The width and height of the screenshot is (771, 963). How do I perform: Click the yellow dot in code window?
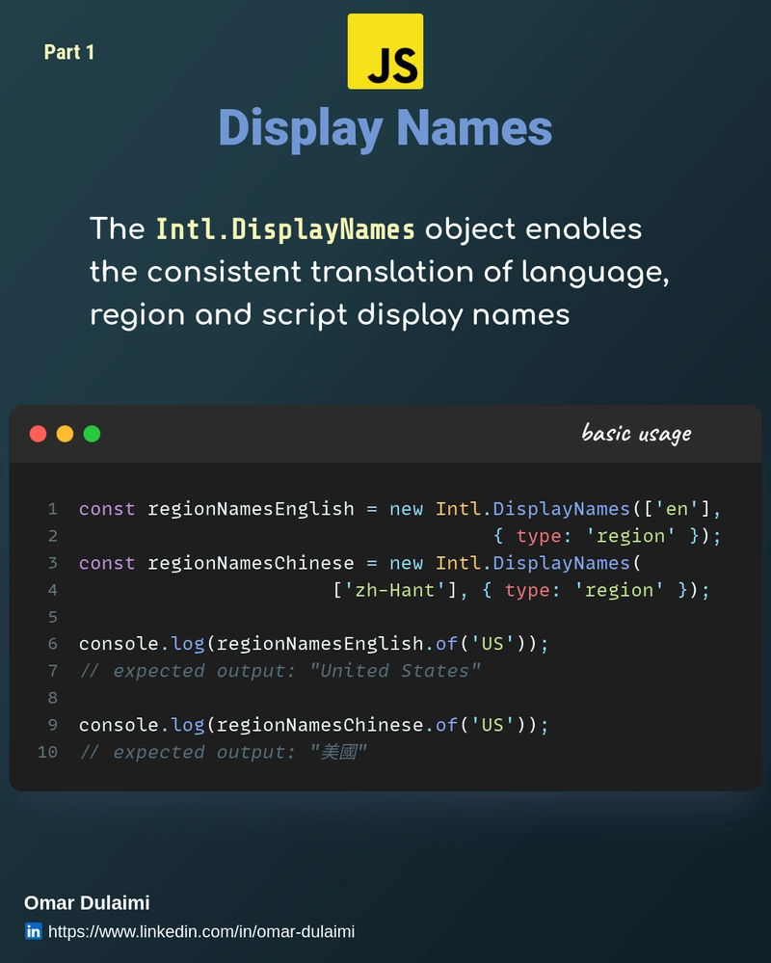[66, 434]
